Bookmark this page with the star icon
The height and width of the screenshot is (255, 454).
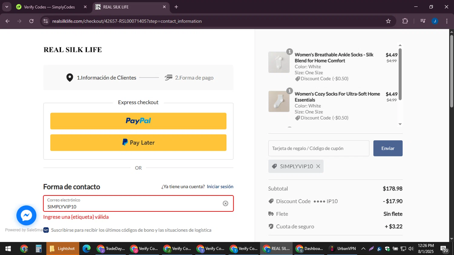point(388,21)
